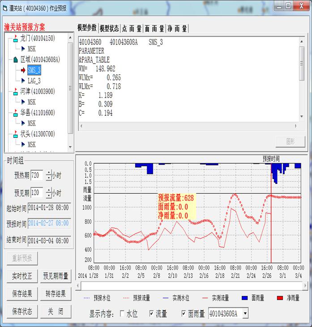Image resolution: width=312 pixels, height=327 pixels.
Task: Switch to the 净雨量 tab
Action: pyautogui.click(x=177, y=28)
